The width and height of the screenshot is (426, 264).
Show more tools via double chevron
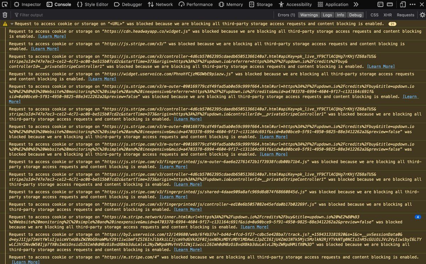click(356, 5)
